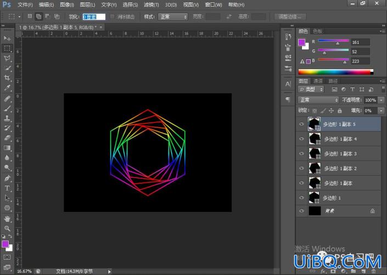387x275 pixels.
Task: Select the Quick Selection tool
Action: pos(7,68)
